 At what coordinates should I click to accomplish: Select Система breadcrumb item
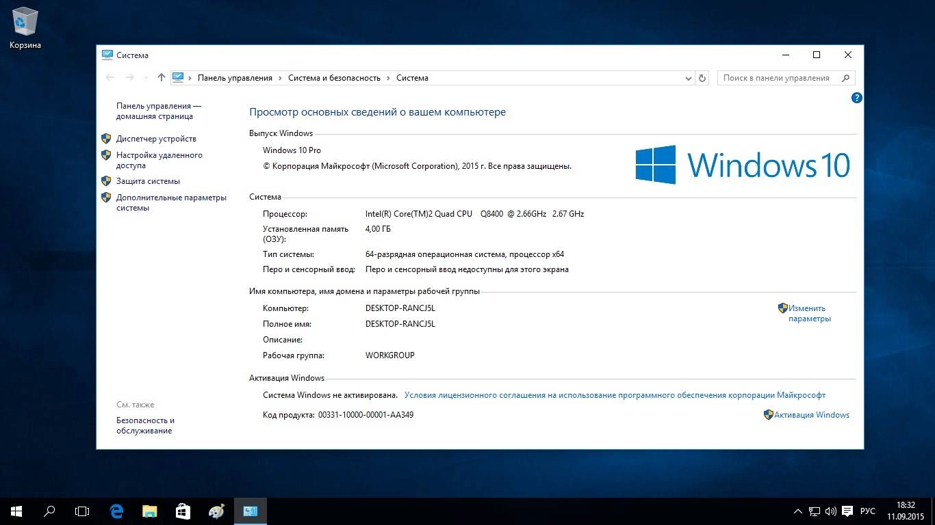412,78
